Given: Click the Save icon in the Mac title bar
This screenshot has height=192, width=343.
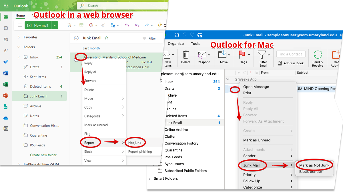Looking at the screenshot, I should [177, 35].
